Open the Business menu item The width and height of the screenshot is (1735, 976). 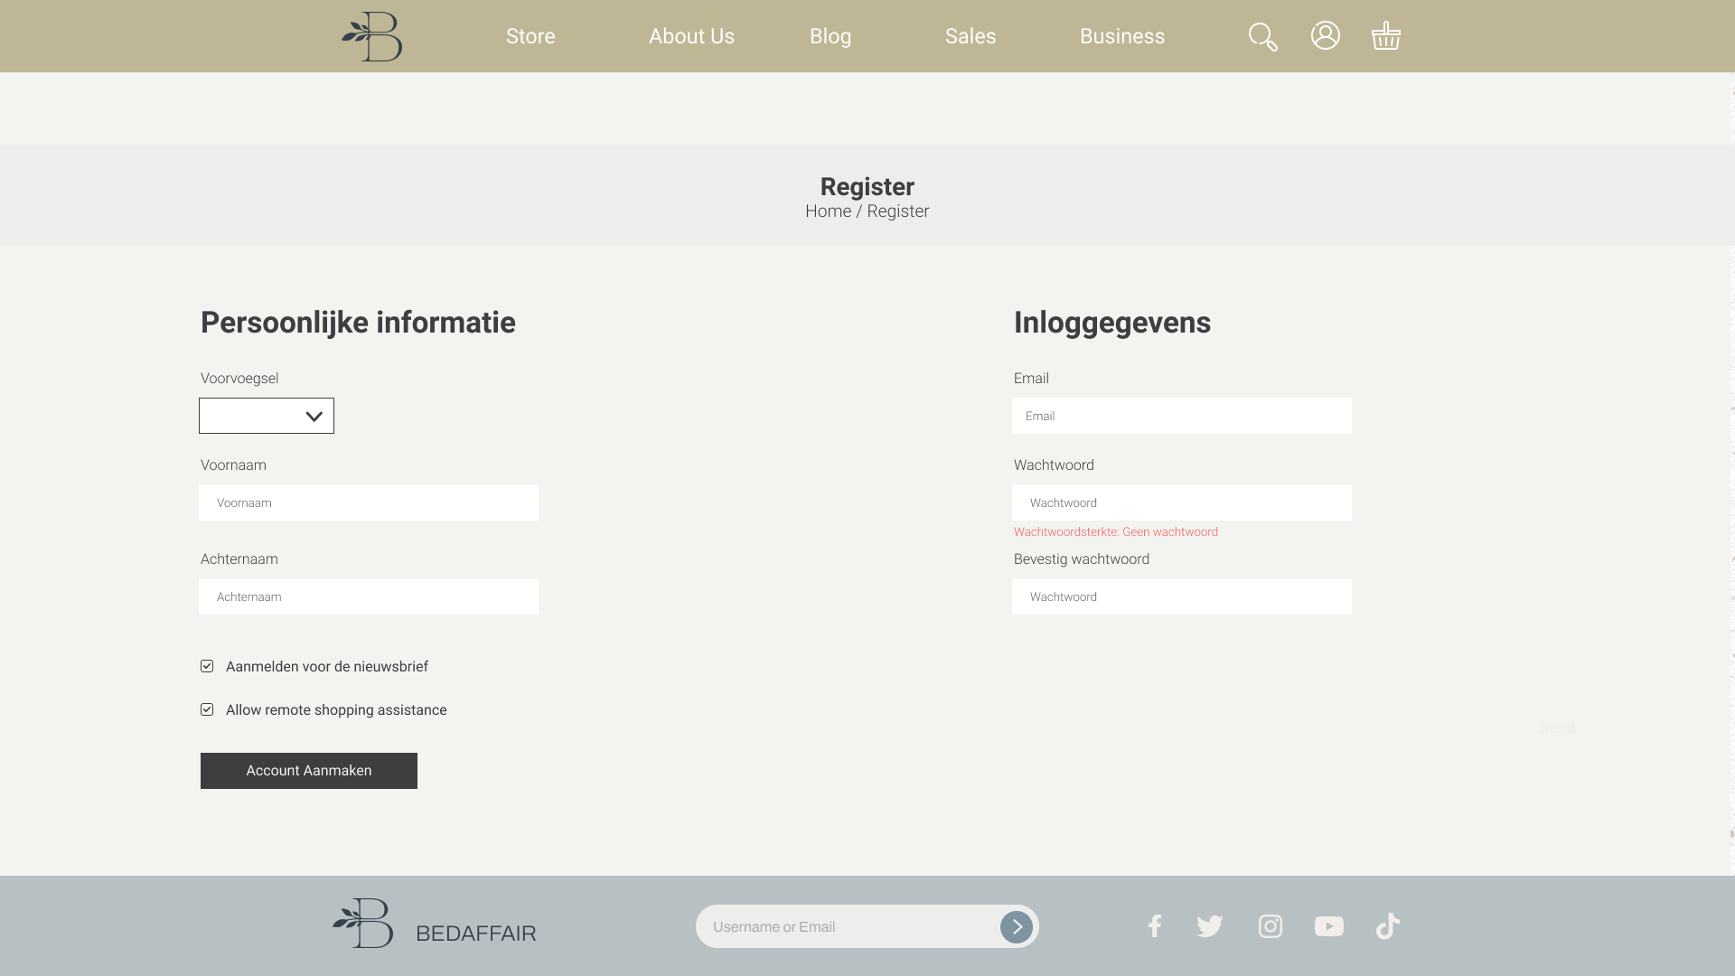1121,36
